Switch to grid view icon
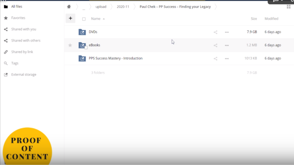 point(289,7)
